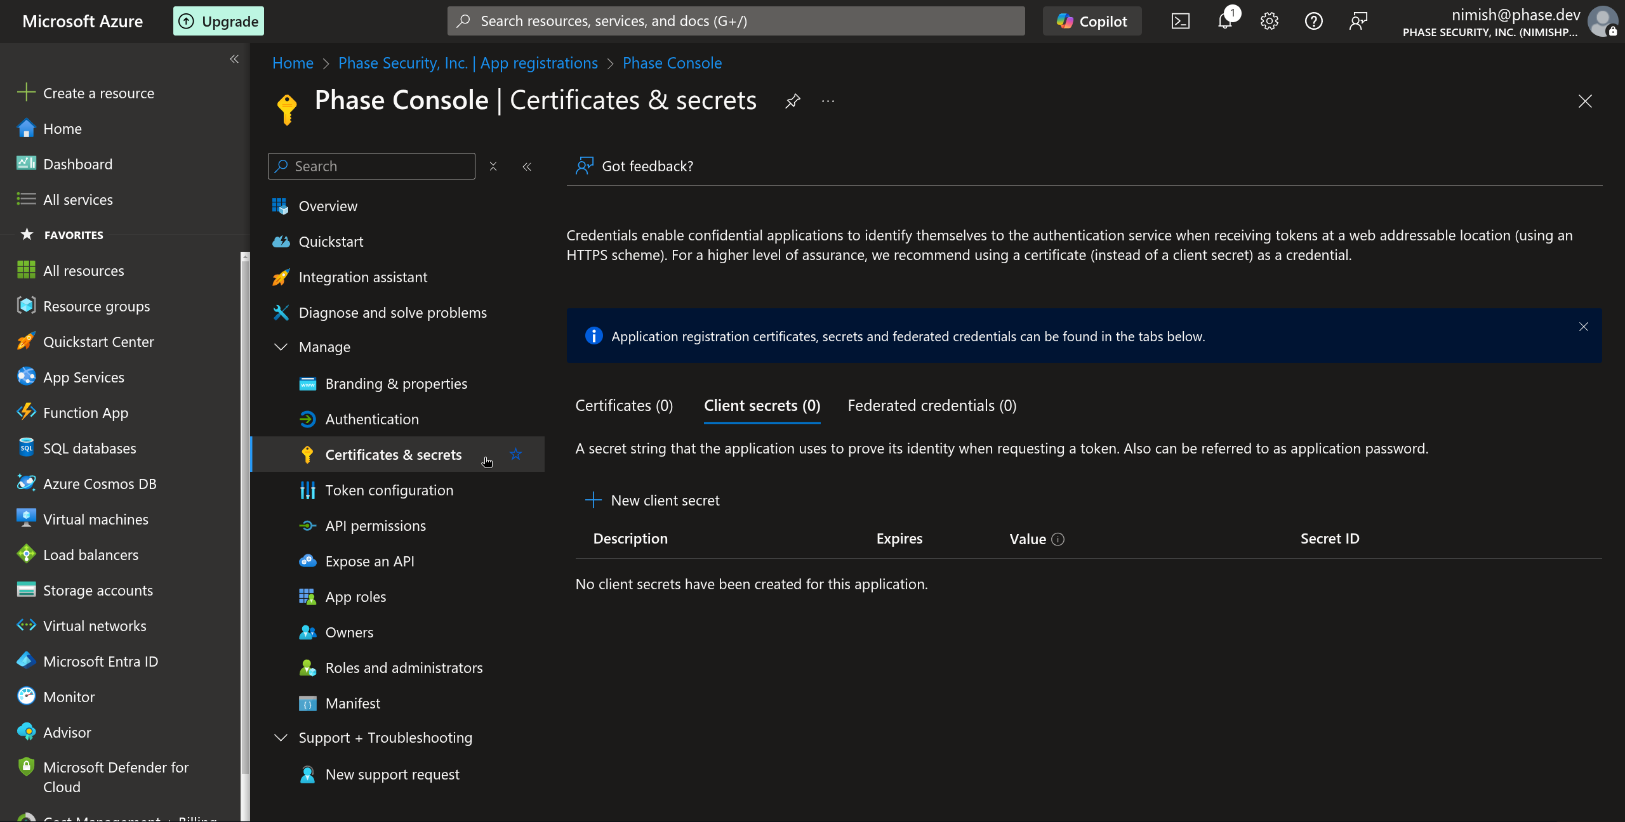Open the portal settings gear

[1269, 20]
